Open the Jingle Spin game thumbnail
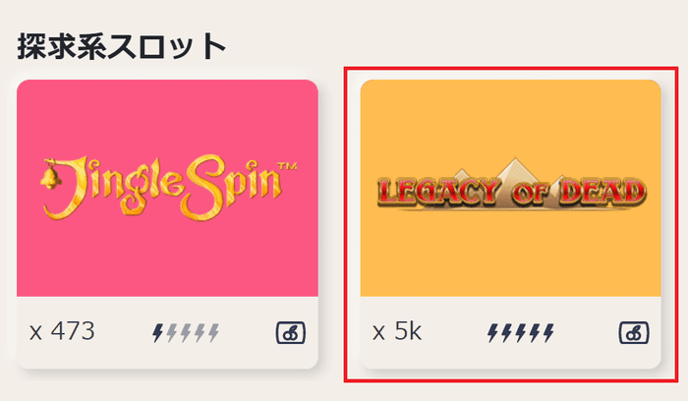 (x=167, y=188)
